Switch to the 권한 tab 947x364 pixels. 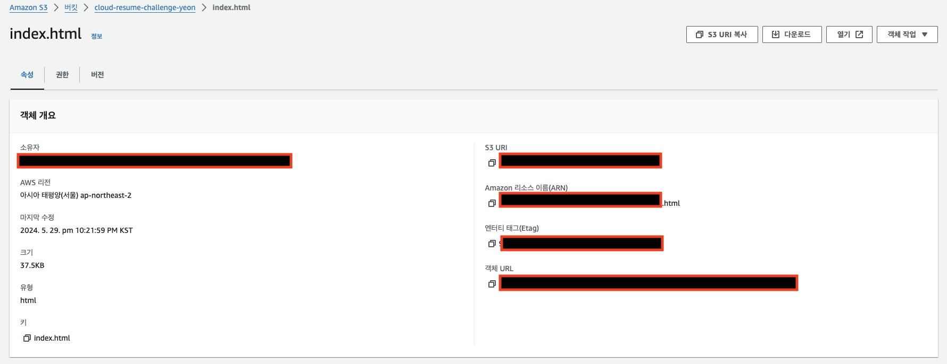pos(62,75)
